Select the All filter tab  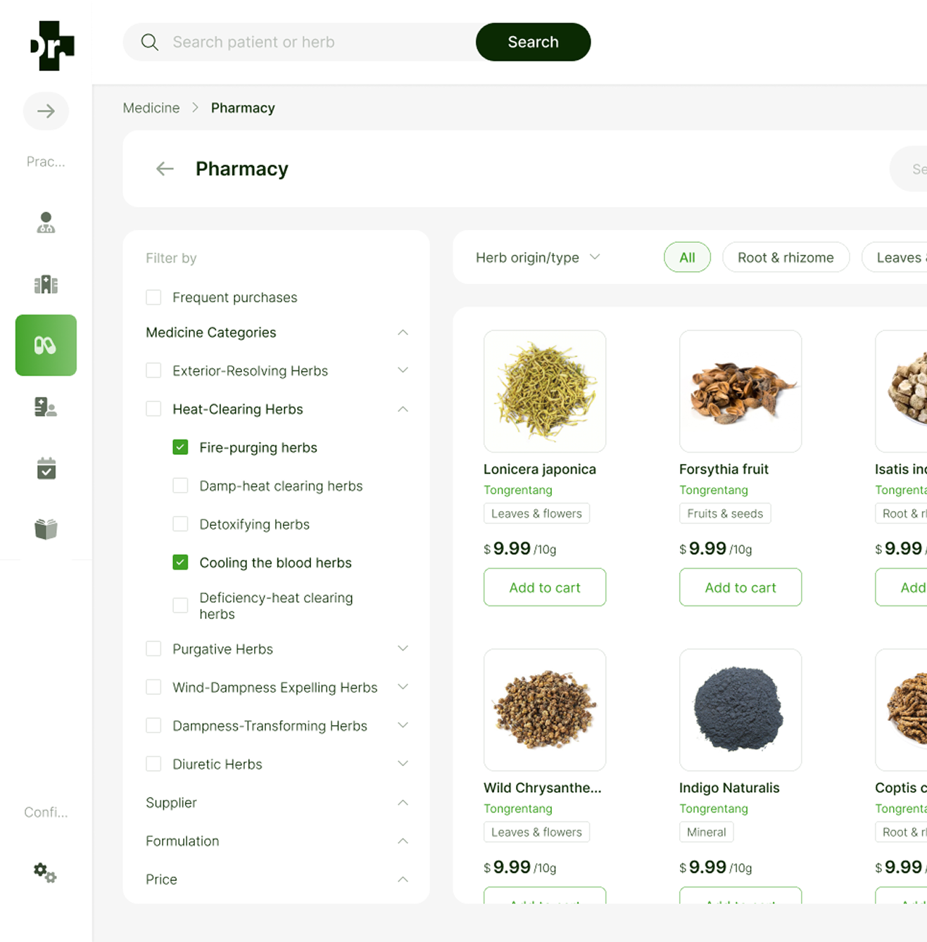[687, 258]
